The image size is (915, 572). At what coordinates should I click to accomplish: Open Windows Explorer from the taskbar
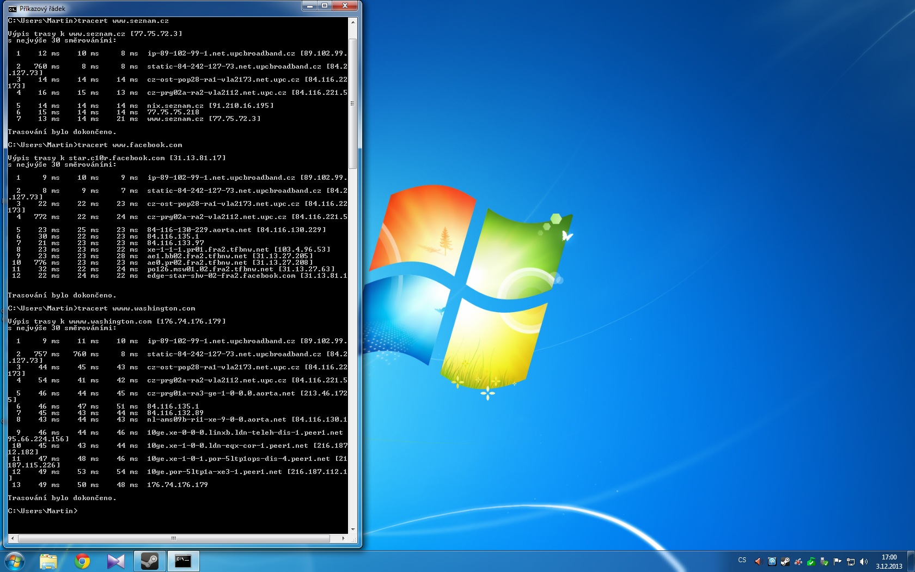click(x=48, y=561)
